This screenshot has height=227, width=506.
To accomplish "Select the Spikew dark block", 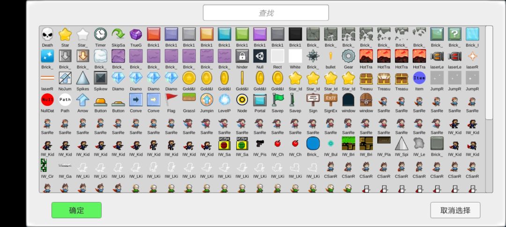I will pyautogui.click(x=100, y=78).
